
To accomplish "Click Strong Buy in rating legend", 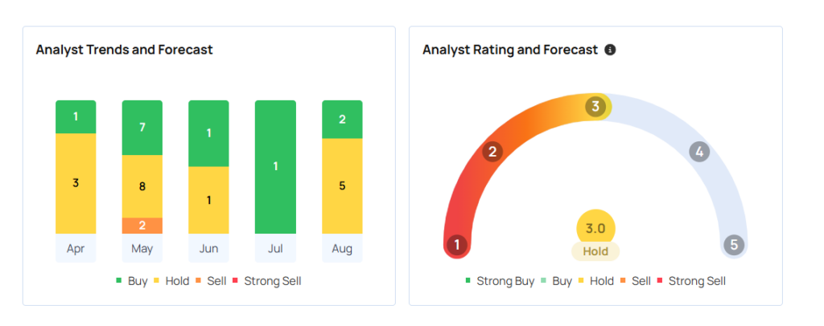I will tap(498, 281).
